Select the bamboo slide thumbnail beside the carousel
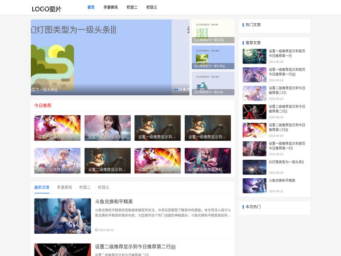 coord(213,31)
